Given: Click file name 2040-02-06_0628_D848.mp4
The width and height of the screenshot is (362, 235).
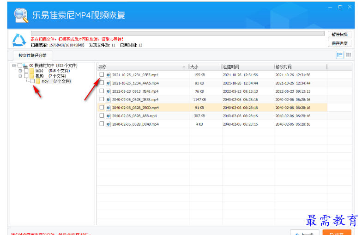Looking at the screenshot, I should tap(135, 124).
